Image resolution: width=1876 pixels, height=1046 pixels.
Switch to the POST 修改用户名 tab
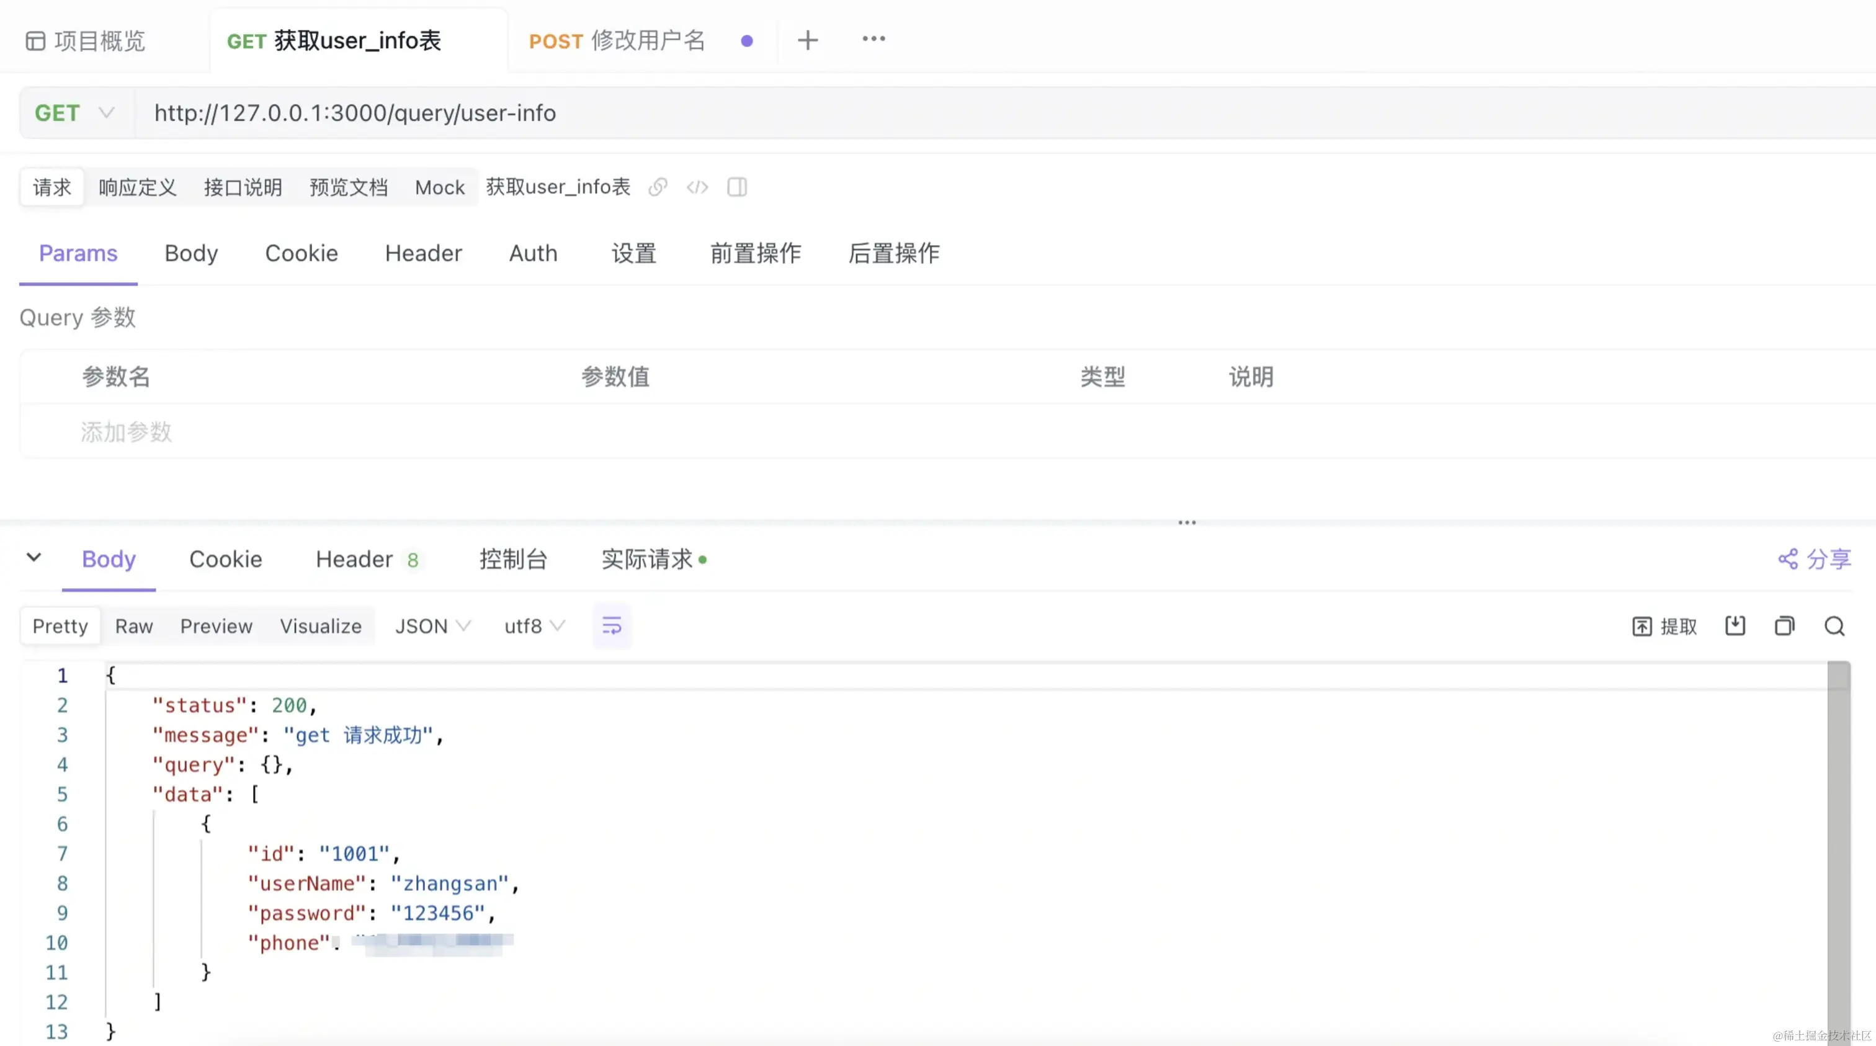click(x=616, y=41)
